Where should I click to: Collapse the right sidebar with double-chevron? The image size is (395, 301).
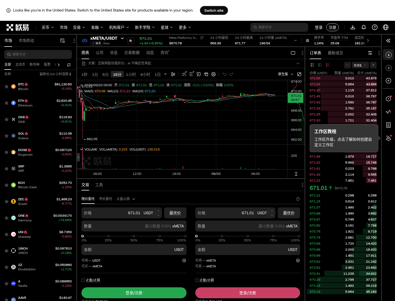[388, 41]
